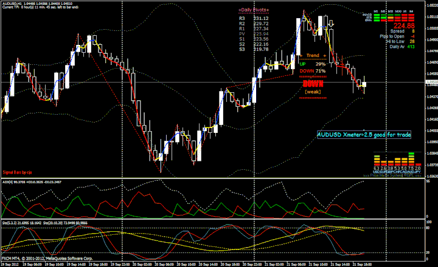Click the stochastic 20 level label
The image size is (438, 267).
[428, 252]
